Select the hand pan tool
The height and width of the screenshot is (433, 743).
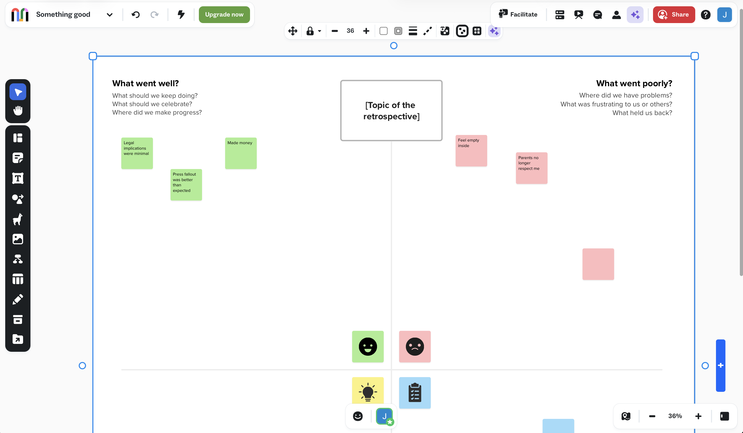point(18,111)
